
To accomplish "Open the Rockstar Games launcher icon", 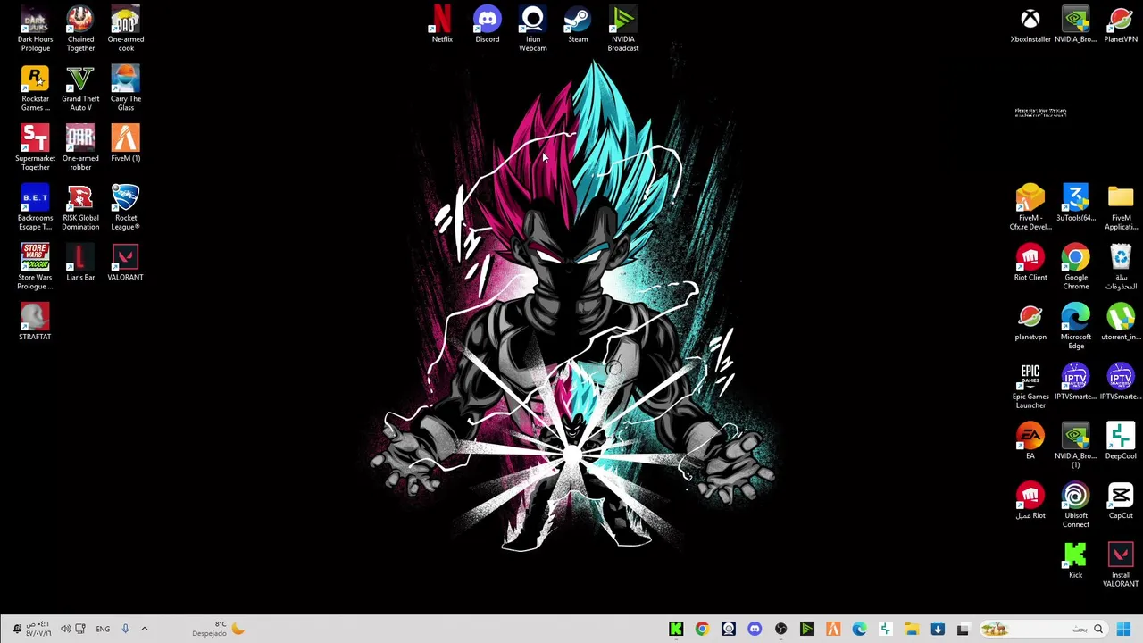I will tap(35, 88).
